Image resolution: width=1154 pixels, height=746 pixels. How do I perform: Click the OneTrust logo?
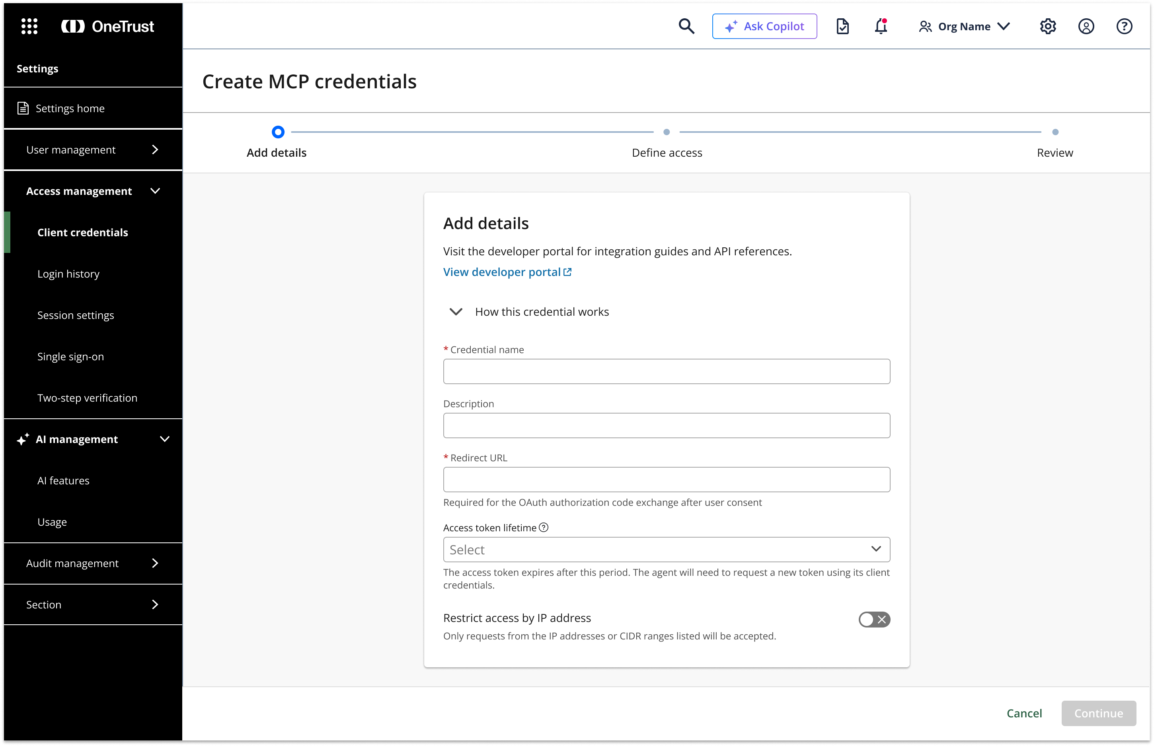(x=107, y=26)
